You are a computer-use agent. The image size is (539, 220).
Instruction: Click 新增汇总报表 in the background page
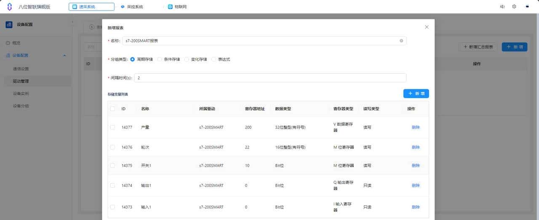(x=478, y=47)
